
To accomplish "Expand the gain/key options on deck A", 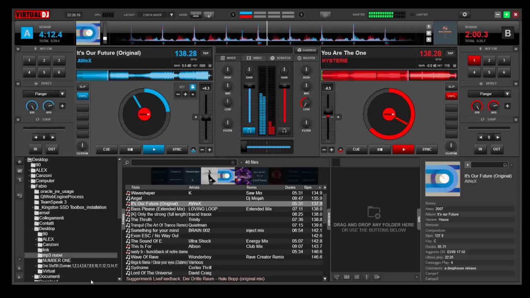I will tap(210, 65).
